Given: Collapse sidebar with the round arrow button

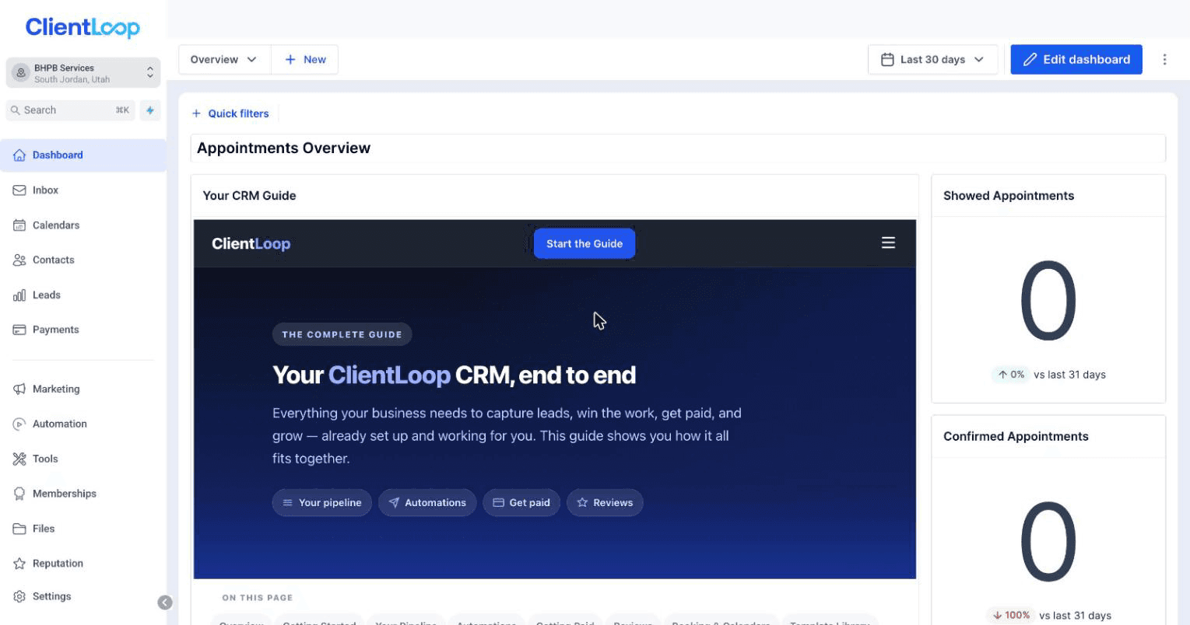Looking at the screenshot, I should click(x=165, y=602).
